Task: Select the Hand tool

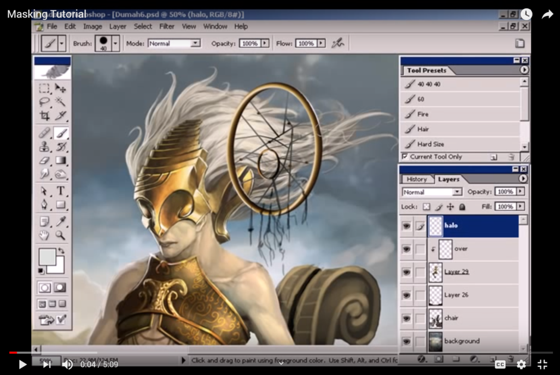Action: [44, 236]
